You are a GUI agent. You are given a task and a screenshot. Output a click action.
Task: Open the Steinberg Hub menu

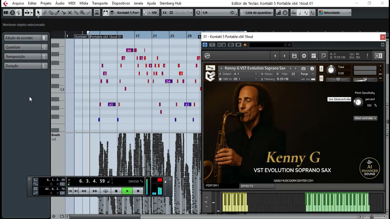170,3
